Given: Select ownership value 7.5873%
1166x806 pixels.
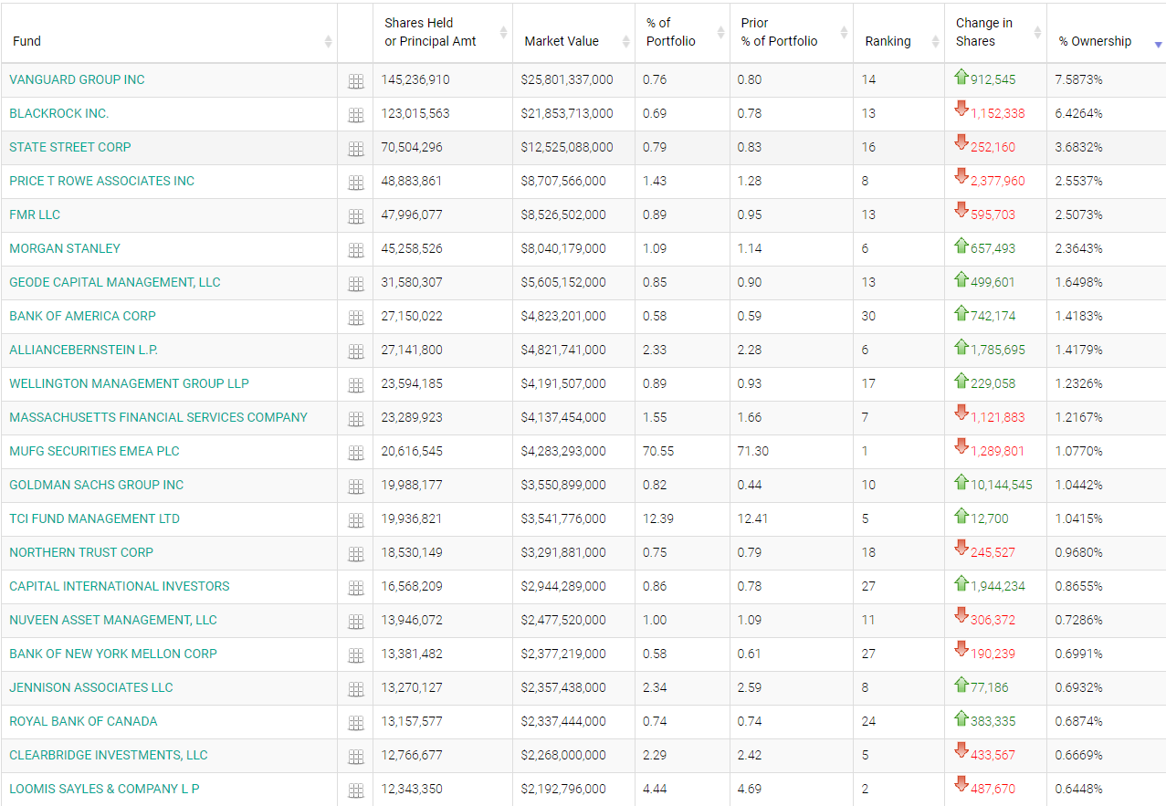Looking at the screenshot, I should (x=1078, y=79).
